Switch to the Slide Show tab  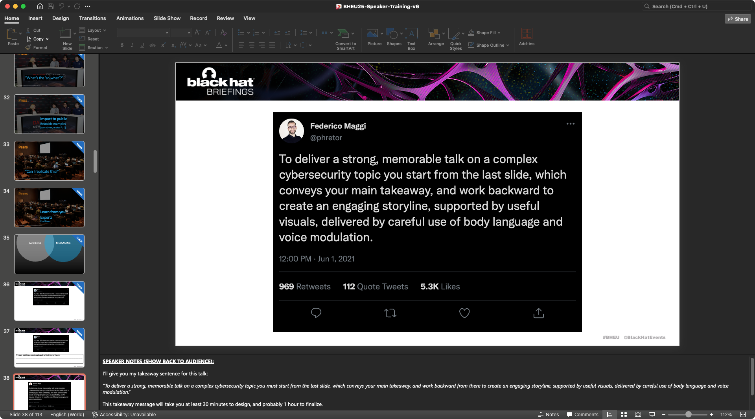pos(167,18)
